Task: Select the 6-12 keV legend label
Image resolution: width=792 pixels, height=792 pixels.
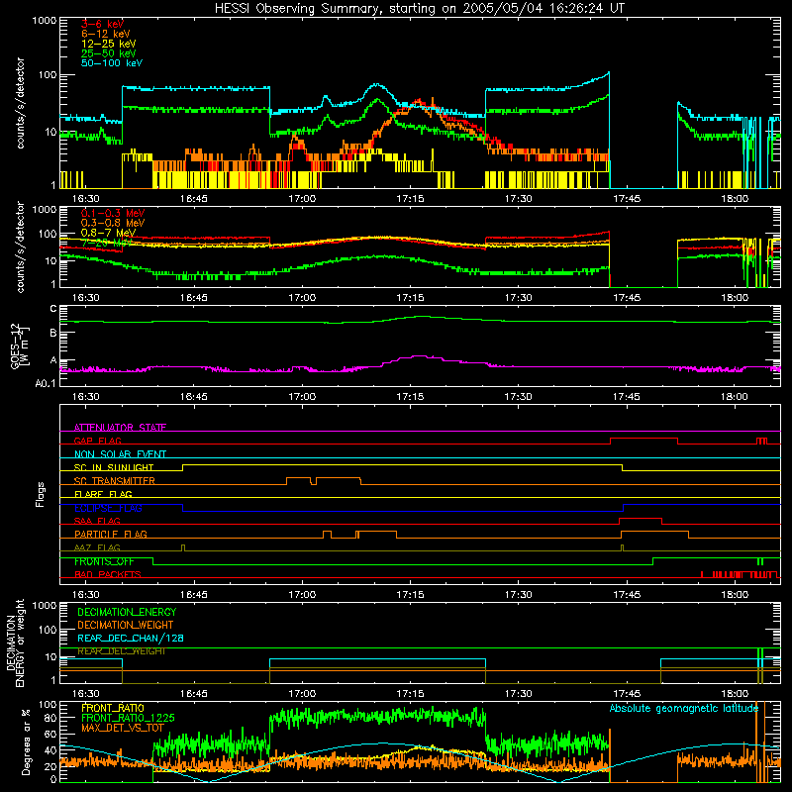Action: (106, 34)
